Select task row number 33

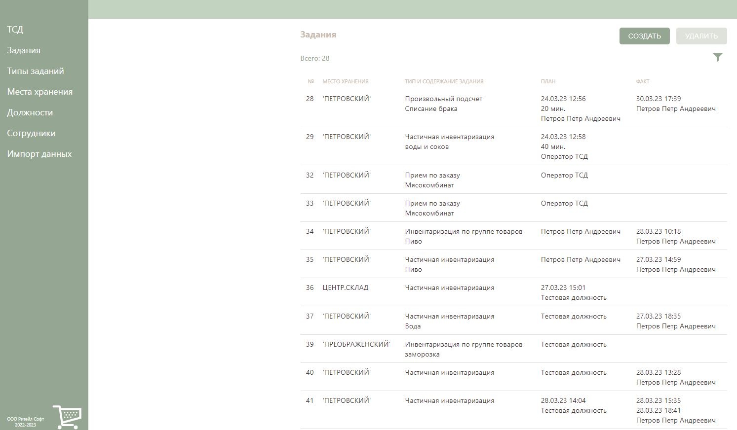[513, 208]
